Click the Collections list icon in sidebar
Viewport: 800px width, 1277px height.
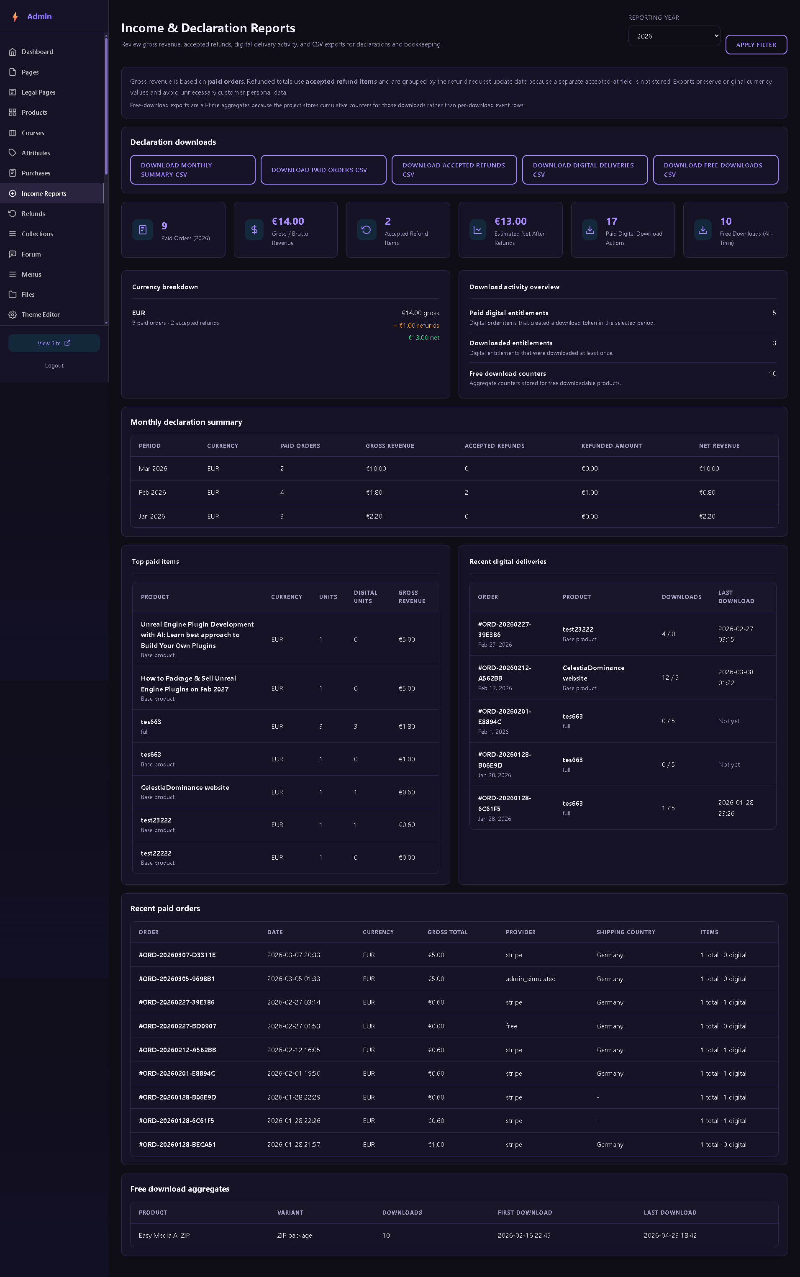point(13,234)
